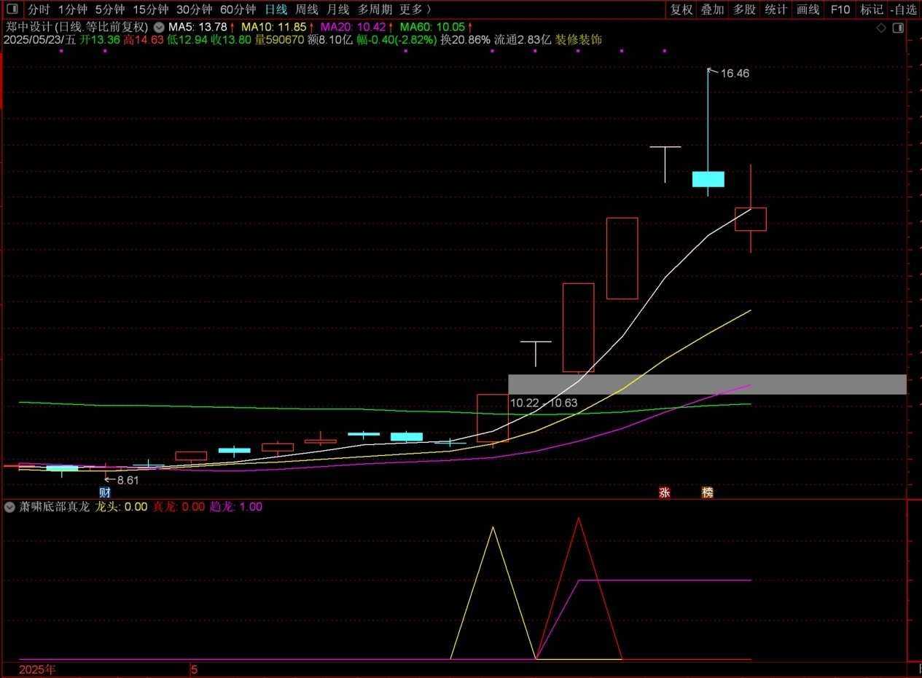922x678 pixels.
Task: Click the 流通2.83亿 float value
Action: [x=523, y=39]
